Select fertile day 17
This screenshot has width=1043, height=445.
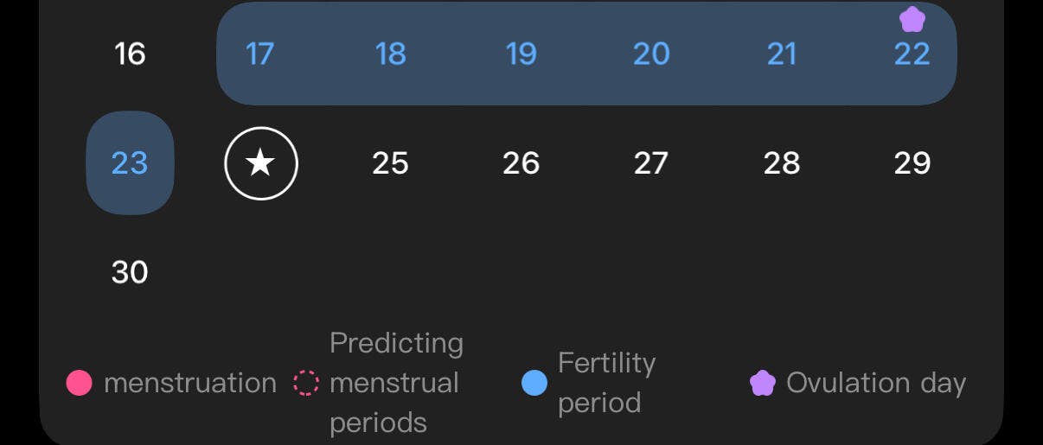(x=259, y=54)
